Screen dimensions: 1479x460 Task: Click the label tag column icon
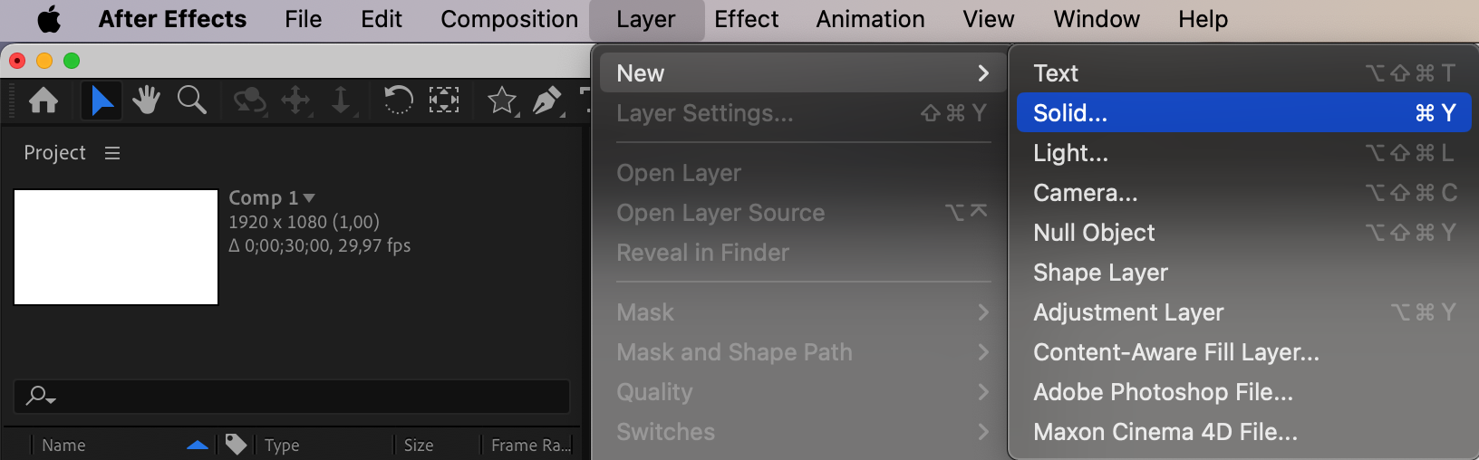[236, 445]
